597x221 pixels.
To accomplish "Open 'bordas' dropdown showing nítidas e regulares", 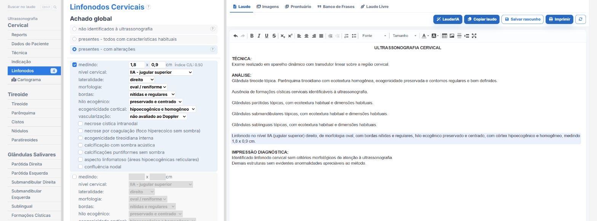I will (x=152, y=94).
